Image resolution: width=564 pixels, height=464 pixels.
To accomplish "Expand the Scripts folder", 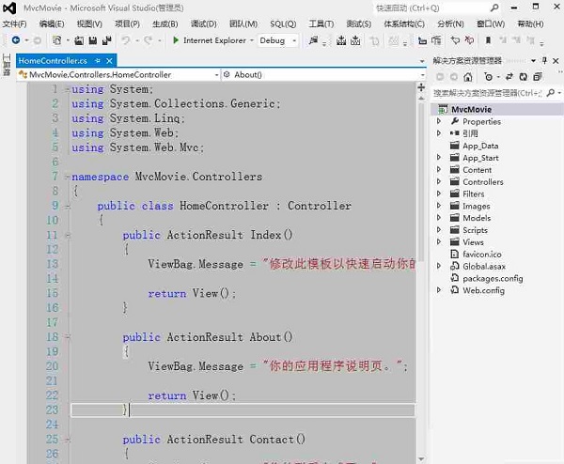I will (439, 230).
